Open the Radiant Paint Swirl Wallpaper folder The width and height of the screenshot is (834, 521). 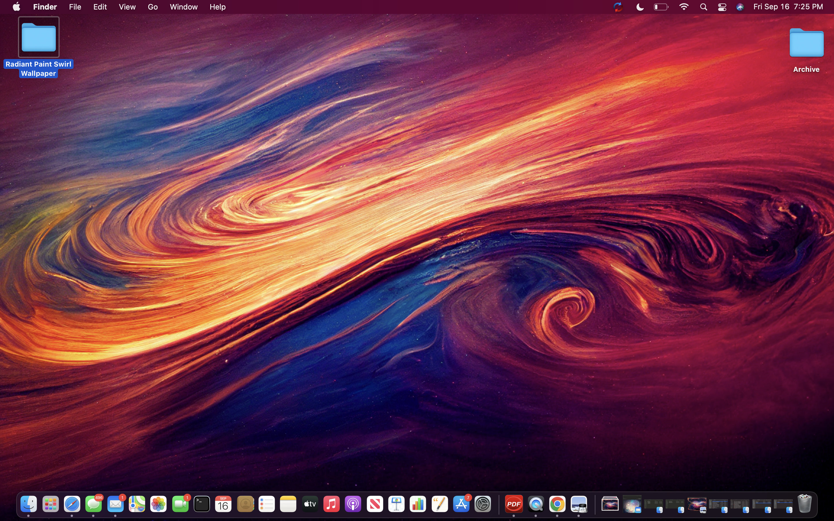click(38, 37)
